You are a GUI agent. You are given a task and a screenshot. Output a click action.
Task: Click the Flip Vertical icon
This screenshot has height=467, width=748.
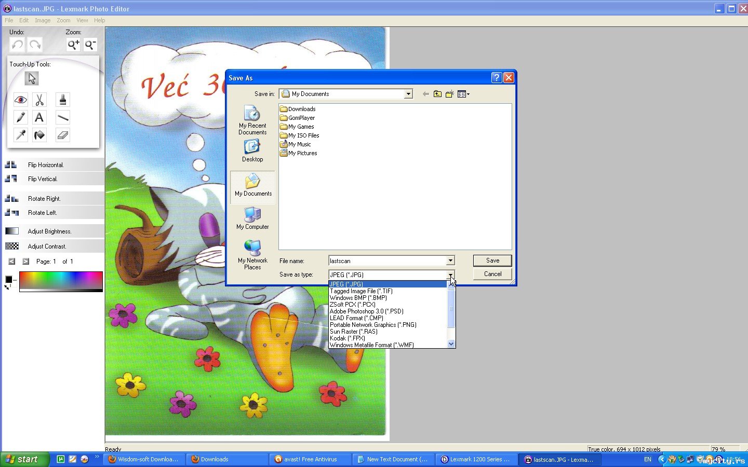tap(11, 178)
